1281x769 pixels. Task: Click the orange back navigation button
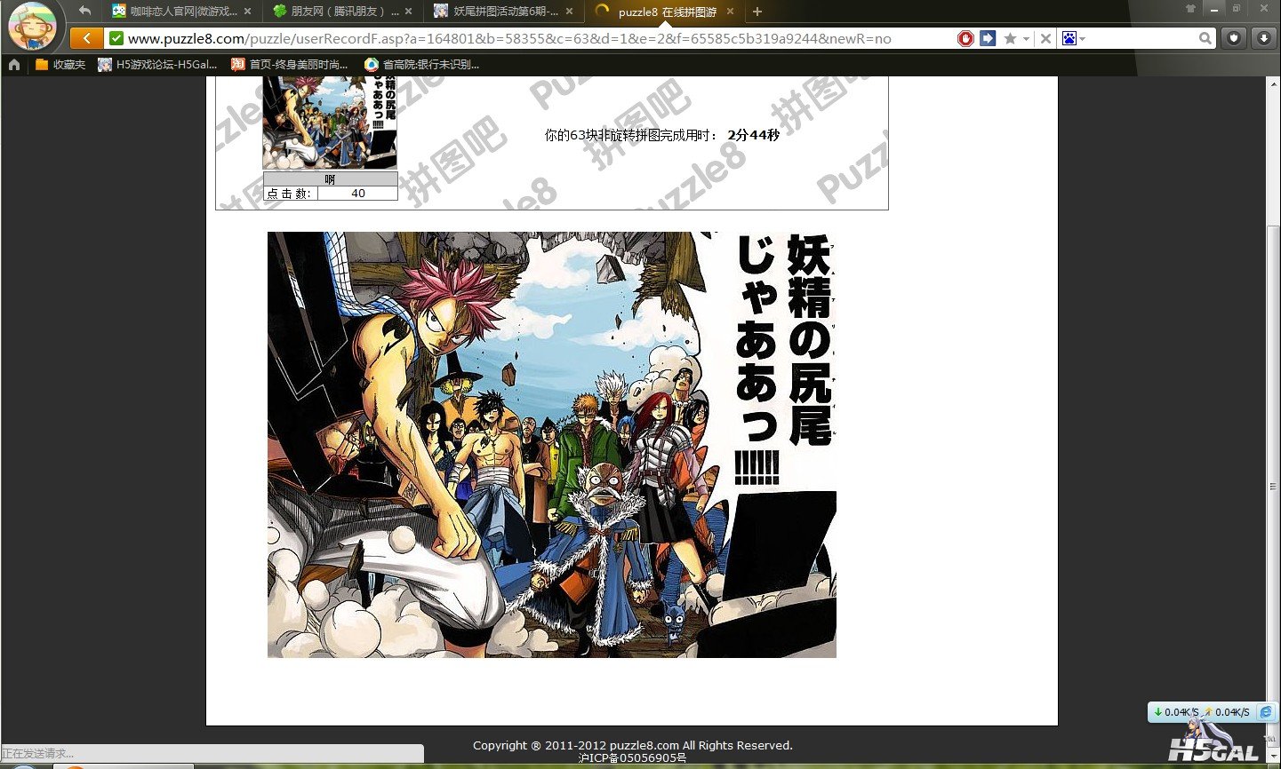86,38
